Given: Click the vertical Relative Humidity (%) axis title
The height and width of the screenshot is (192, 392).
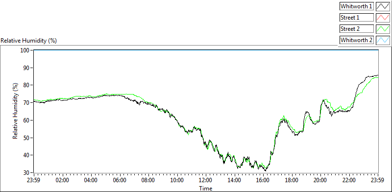Looking at the screenshot, I should click(x=16, y=112).
